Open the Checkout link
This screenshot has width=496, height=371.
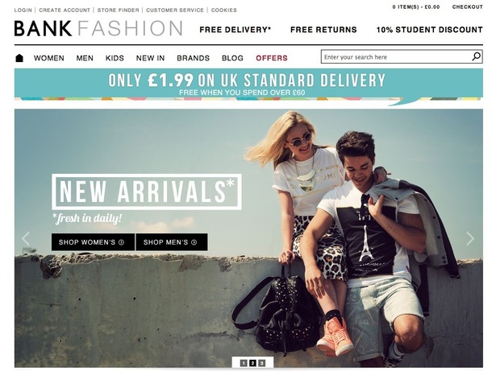click(x=467, y=6)
